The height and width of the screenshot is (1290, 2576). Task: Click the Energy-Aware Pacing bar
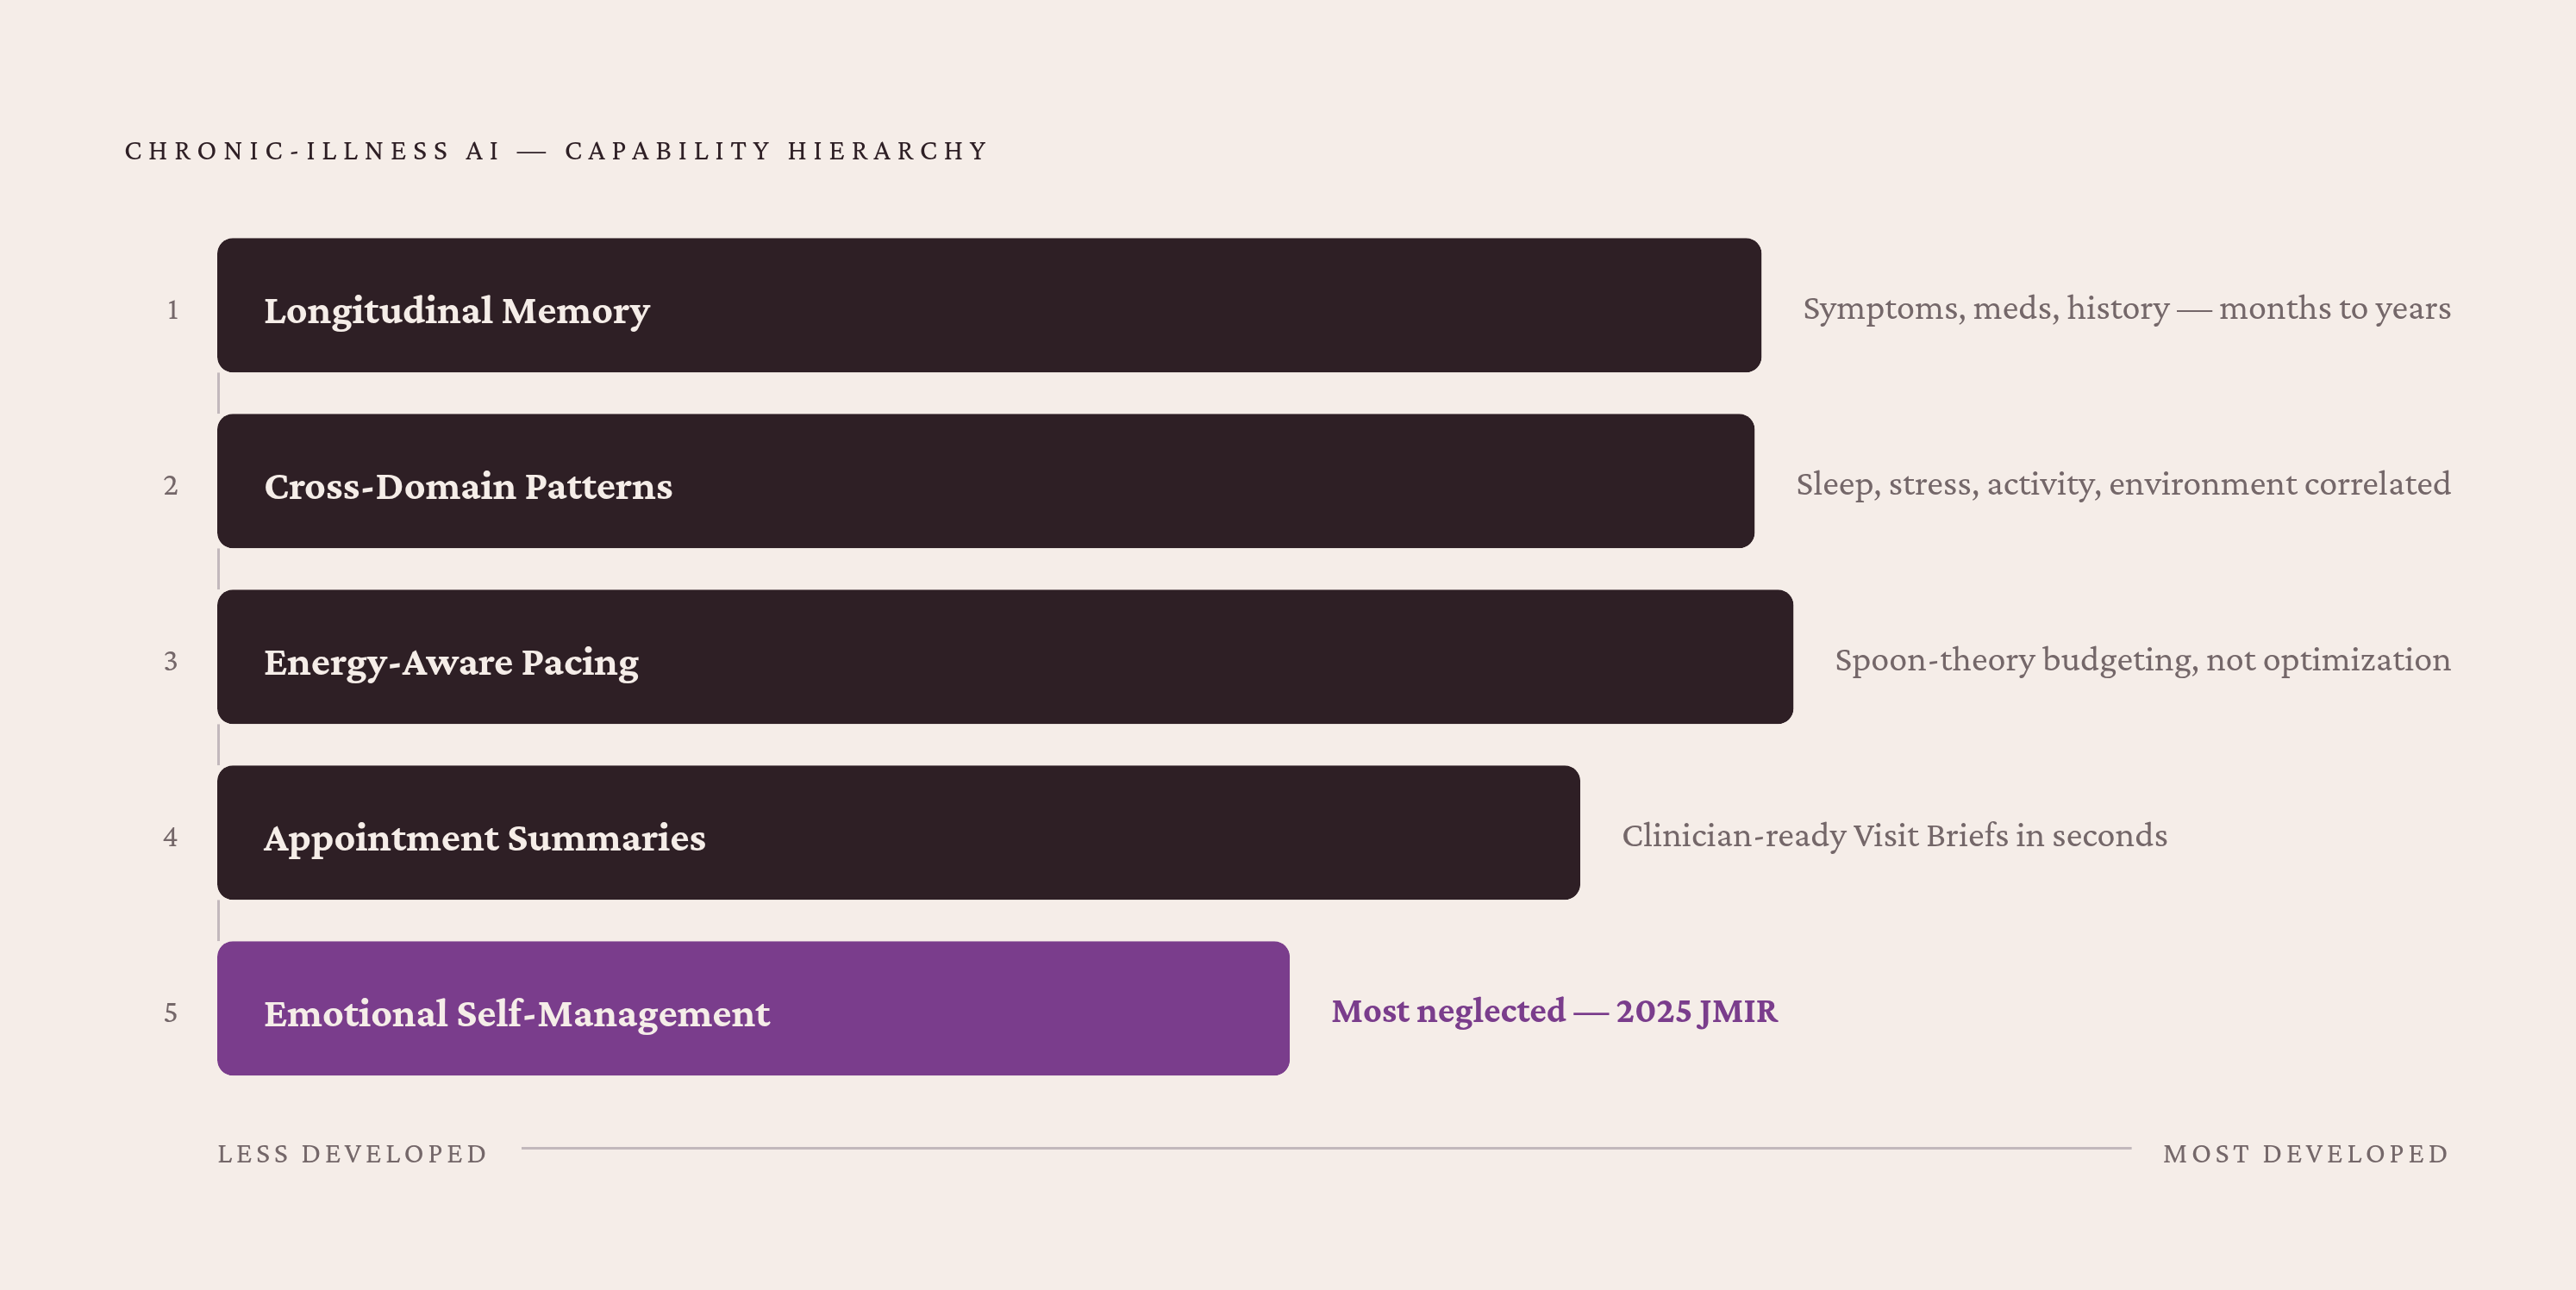pos(1005,657)
